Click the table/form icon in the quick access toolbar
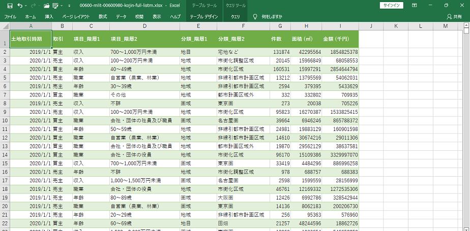Image resolution: width=470 pixels, height=231 pixels. pos(56,5)
